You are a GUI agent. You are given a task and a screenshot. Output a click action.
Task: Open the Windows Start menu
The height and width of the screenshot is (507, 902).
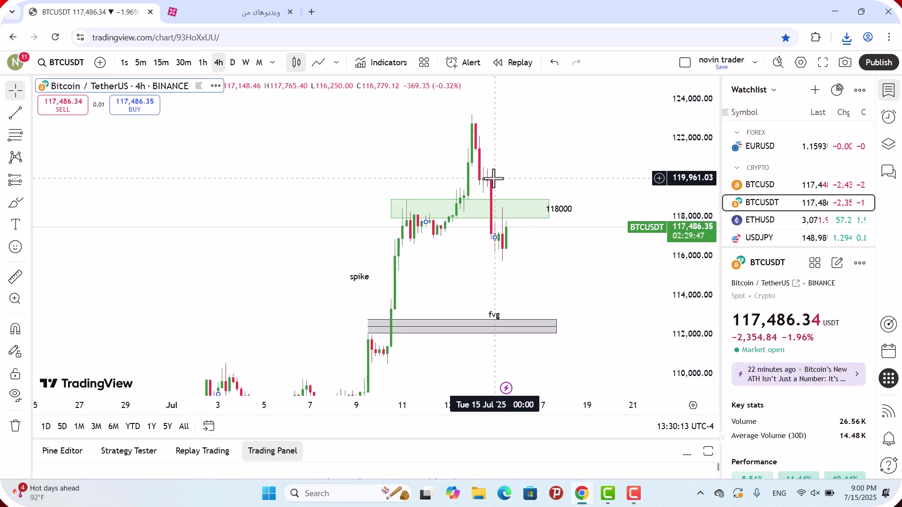coord(269,493)
